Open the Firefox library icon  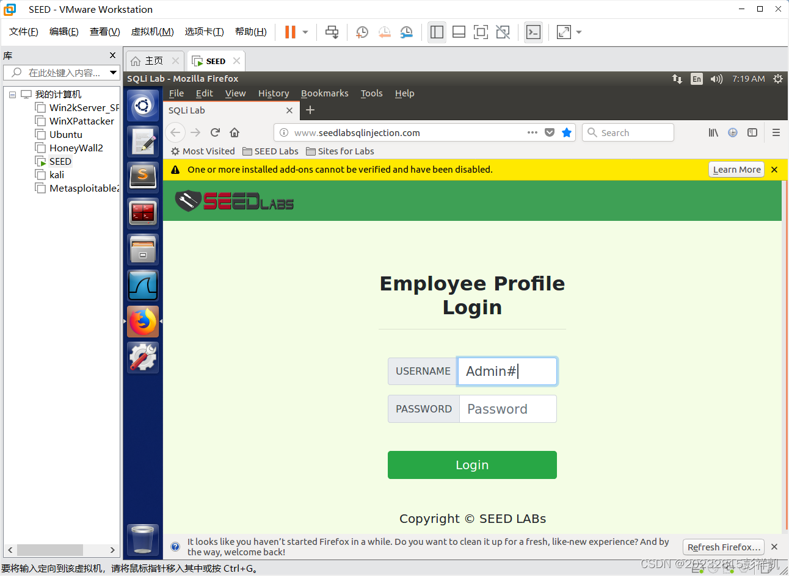pyautogui.click(x=713, y=132)
